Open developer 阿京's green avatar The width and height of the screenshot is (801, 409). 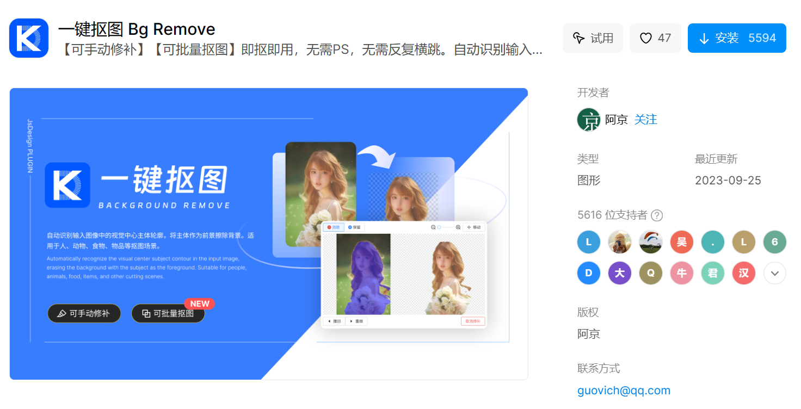pyautogui.click(x=588, y=120)
